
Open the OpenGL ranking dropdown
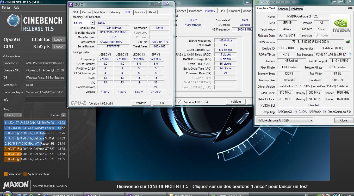(x=13, y=115)
